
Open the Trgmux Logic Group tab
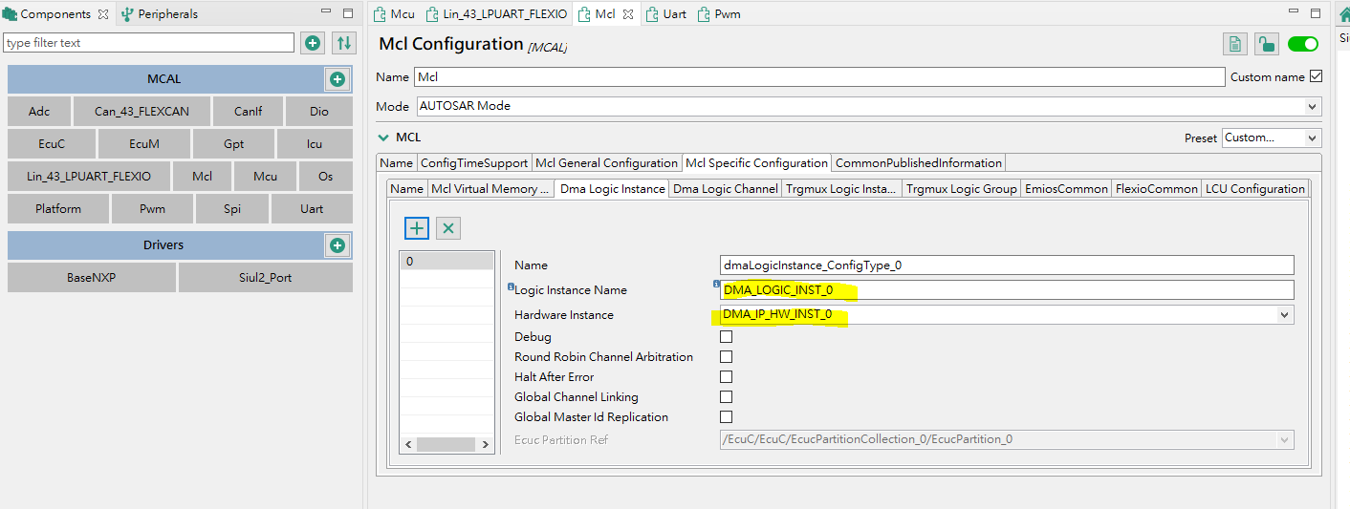(961, 188)
